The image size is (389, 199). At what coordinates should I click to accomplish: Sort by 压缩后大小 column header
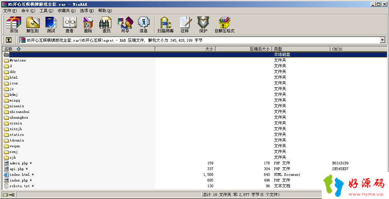coord(244,49)
